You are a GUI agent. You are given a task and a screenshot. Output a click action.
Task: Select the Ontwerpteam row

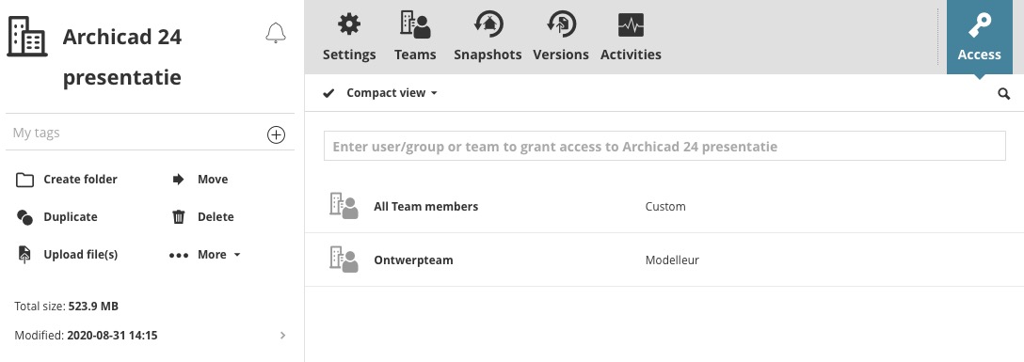[x=664, y=260]
